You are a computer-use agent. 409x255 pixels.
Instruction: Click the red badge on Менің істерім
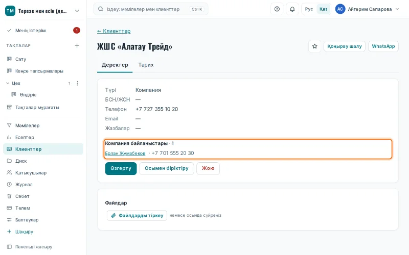pos(76,31)
